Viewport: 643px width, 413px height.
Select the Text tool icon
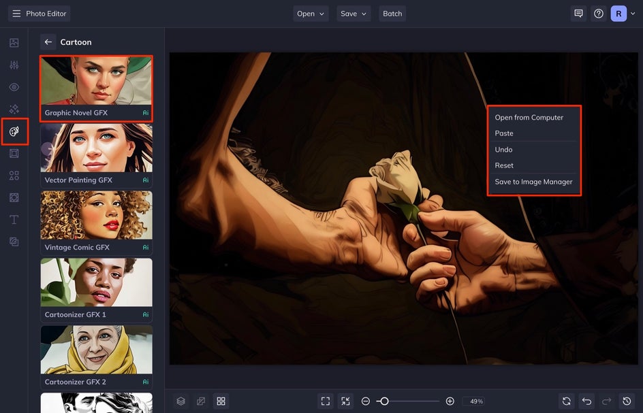(14, 220)
